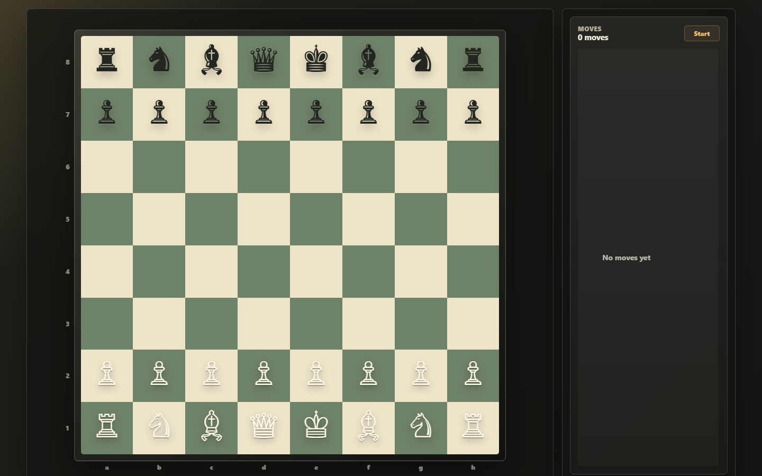
Task: Pick the black pawn on g7
Action: [x=421, y=114]
